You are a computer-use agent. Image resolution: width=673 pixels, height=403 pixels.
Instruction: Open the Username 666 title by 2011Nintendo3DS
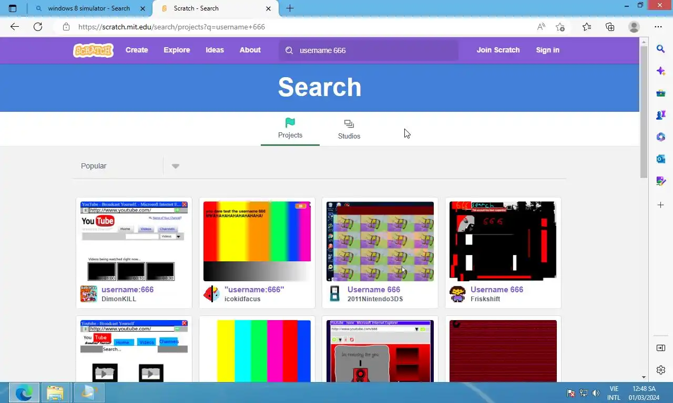tap(374, 290)
